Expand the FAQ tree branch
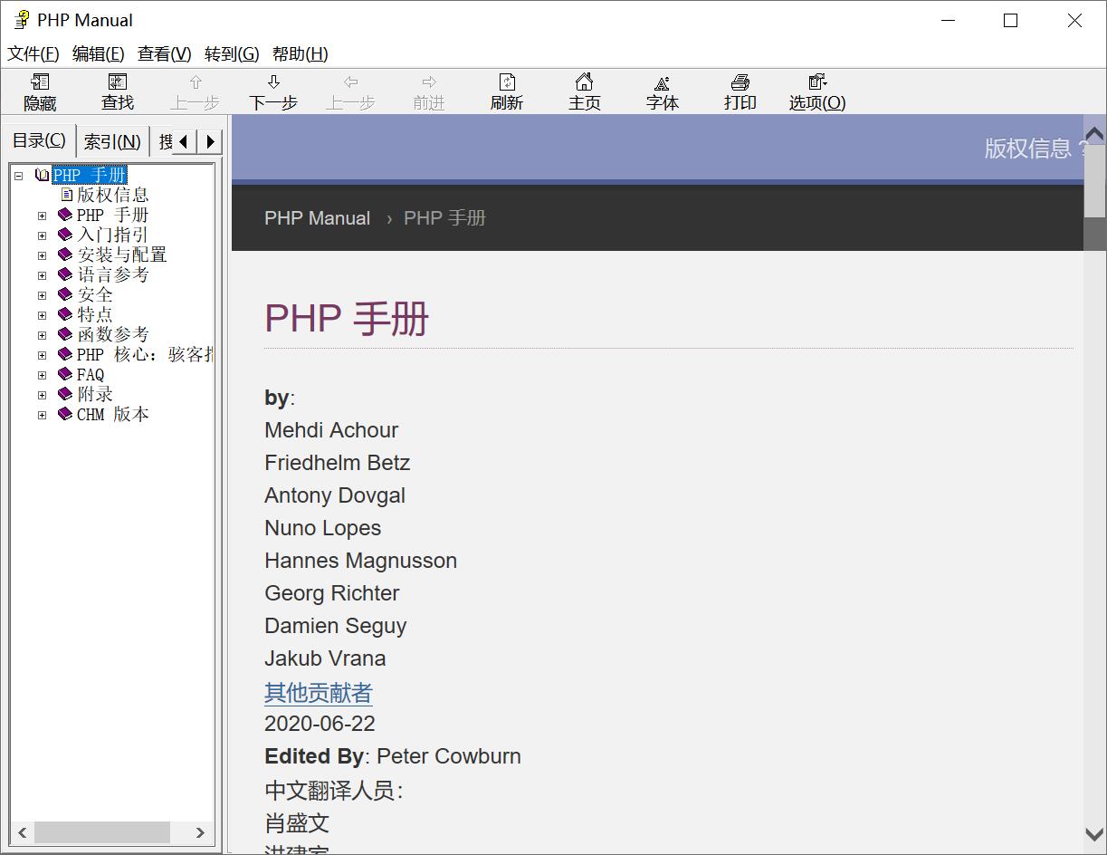This screenshot has width=1107, height=855. click(42, 374)
